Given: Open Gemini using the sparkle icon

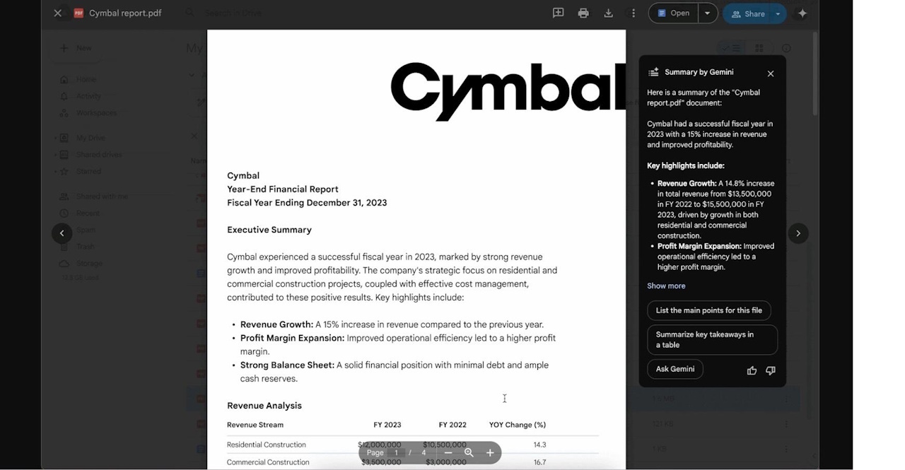Looking at the screenshot, I should pyautogui.click(x=802, y=13).
